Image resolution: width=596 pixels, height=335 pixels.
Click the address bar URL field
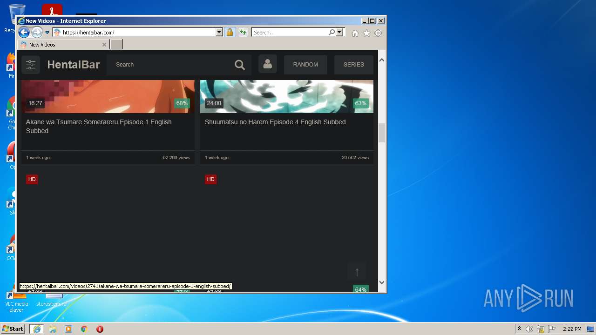click(134, 33)
